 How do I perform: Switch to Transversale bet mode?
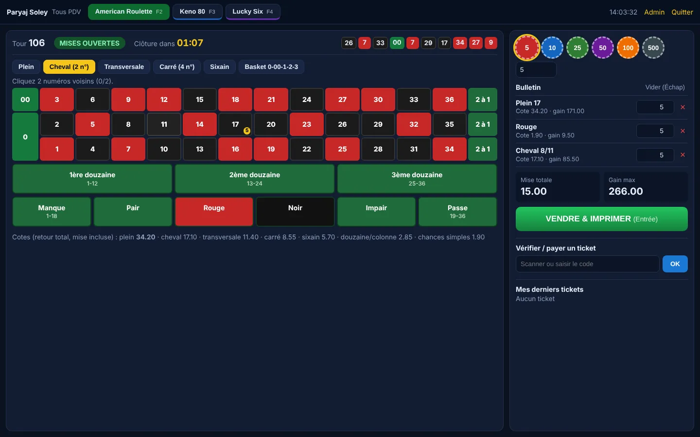pyautogui.click(x=124, y=67)
